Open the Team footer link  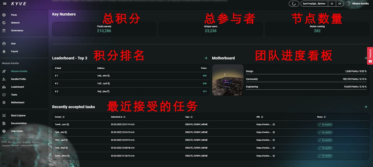point(19,142)
